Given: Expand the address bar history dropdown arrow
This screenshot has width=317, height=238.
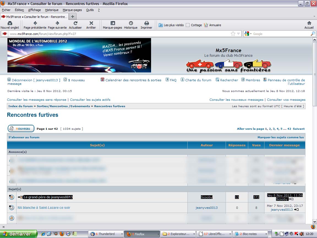Looking at the screenshot, I should point(238,34).
